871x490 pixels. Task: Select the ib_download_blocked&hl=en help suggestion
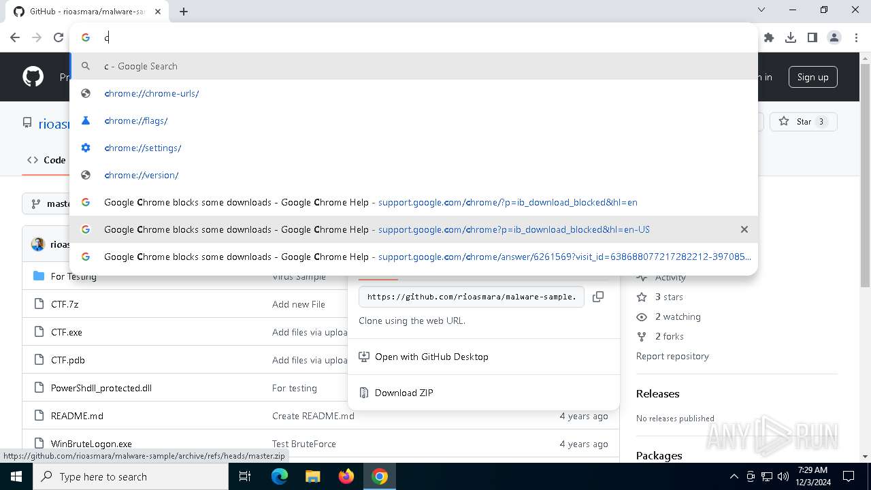pyautogui.click(x=414, y=202)
